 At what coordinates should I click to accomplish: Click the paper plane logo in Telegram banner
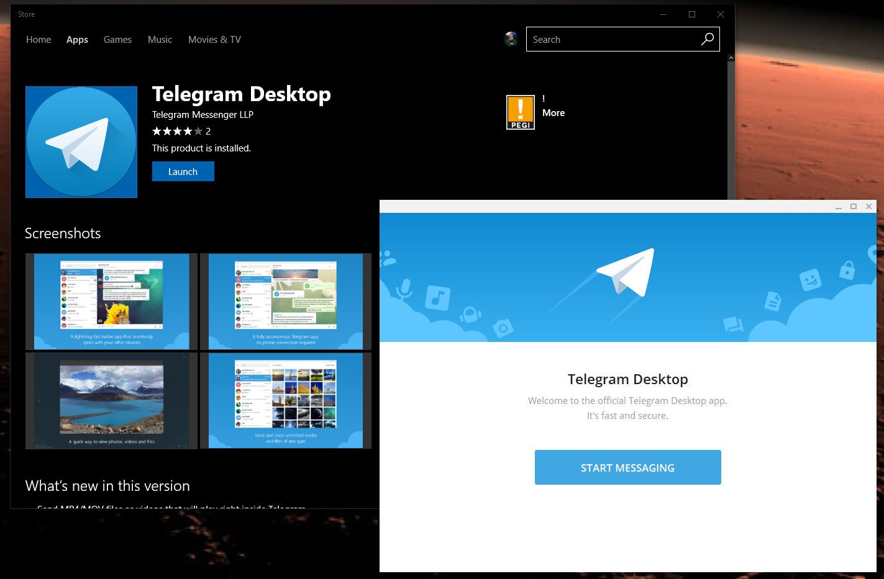[x=626, y=272]
